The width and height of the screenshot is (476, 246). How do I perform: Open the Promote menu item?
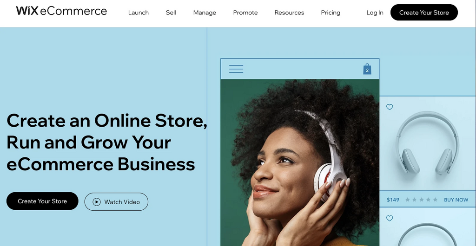pos(245,13)
